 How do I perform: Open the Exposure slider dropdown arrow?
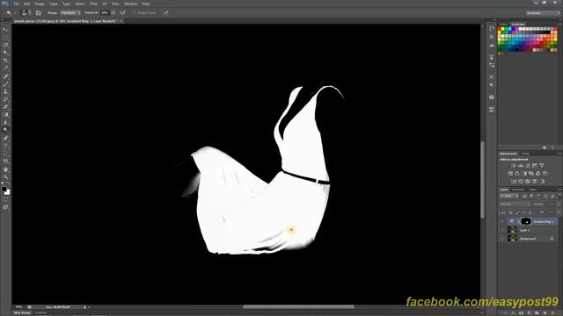pos(113,12)
